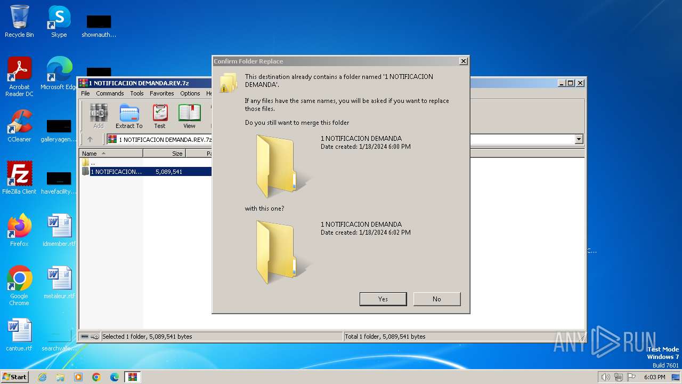Open the Tools menu
The image size is (682, 384).
(137, 93)
